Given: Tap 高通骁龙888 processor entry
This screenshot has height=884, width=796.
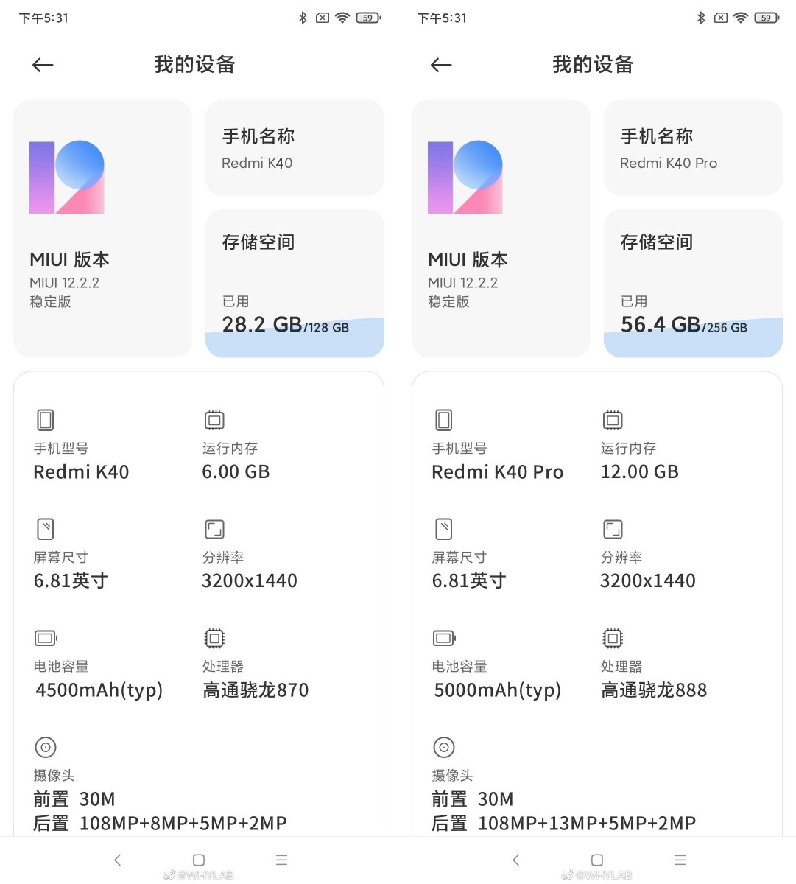Looking at the screenshot, I should coord(654,690).
